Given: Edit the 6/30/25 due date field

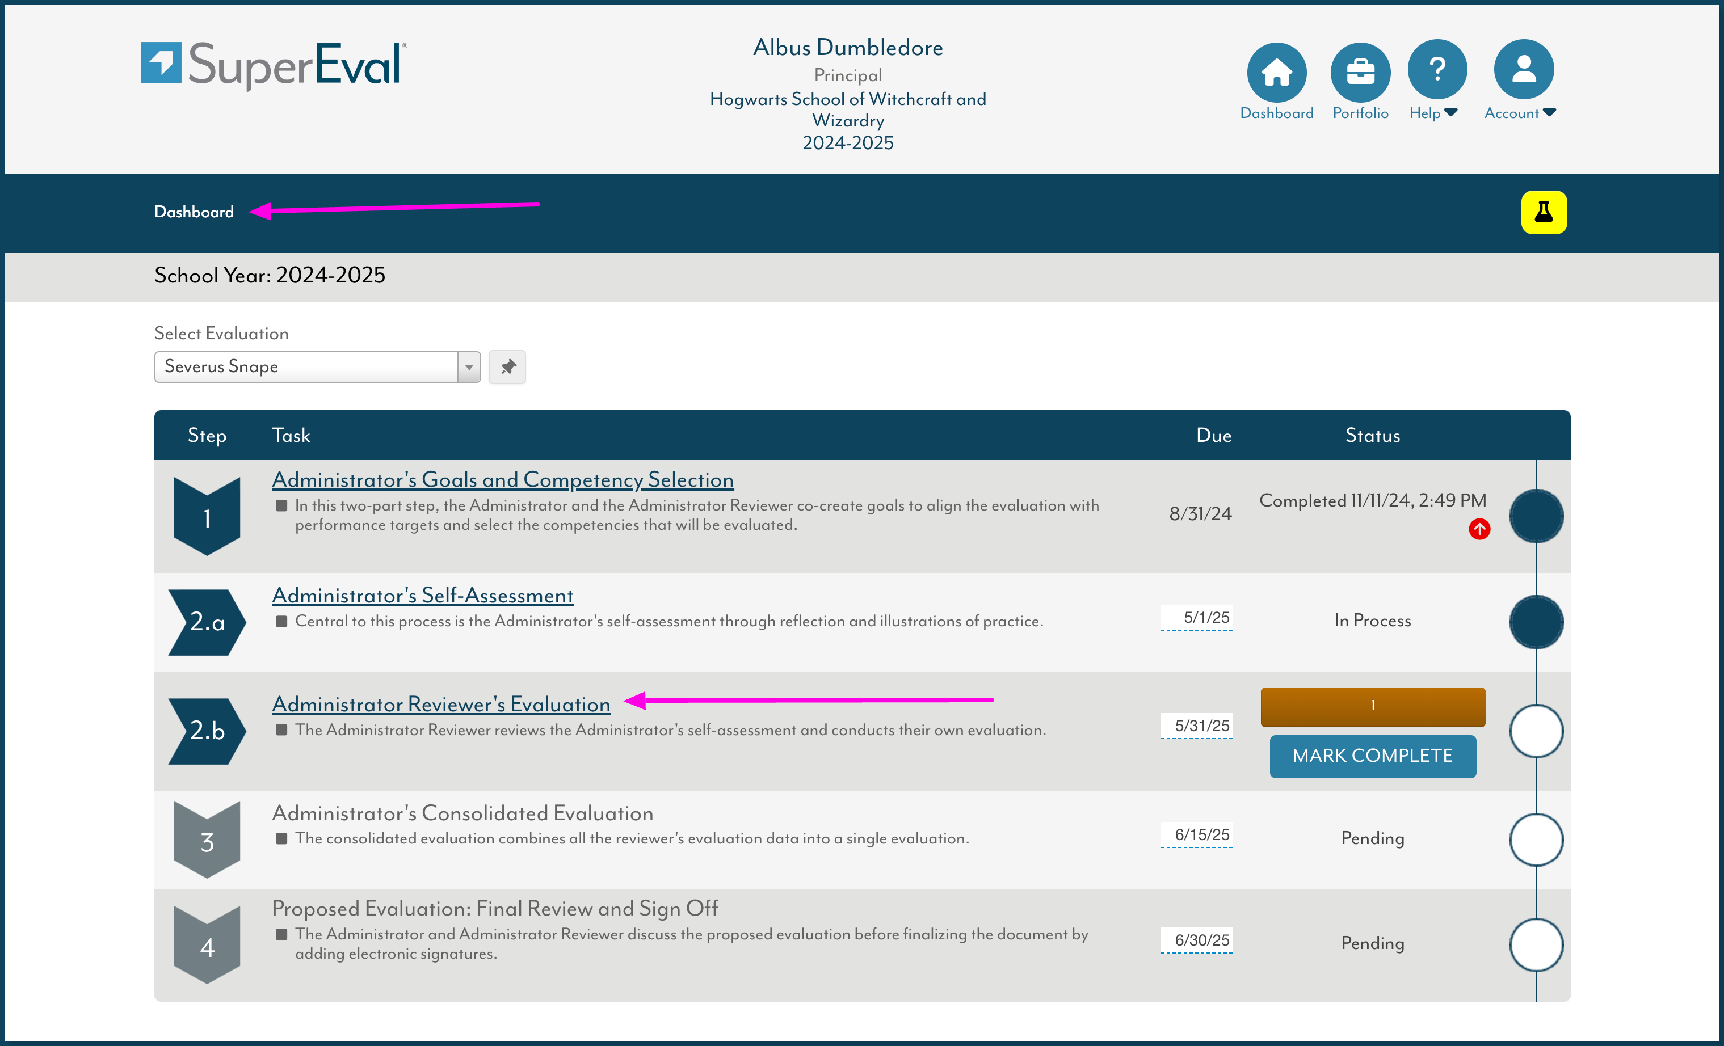Looking at the screenshot, I should [x=1196, y=940].
